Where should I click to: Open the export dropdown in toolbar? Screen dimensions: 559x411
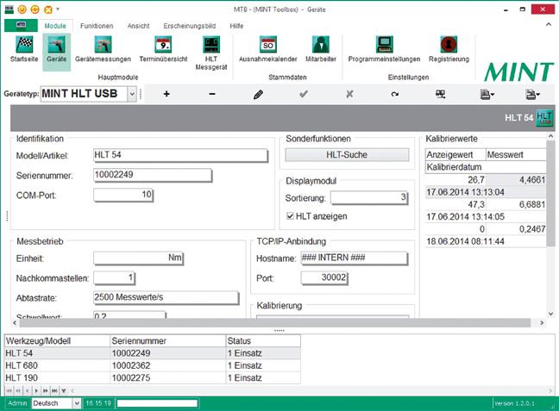[x=532, y=94]
